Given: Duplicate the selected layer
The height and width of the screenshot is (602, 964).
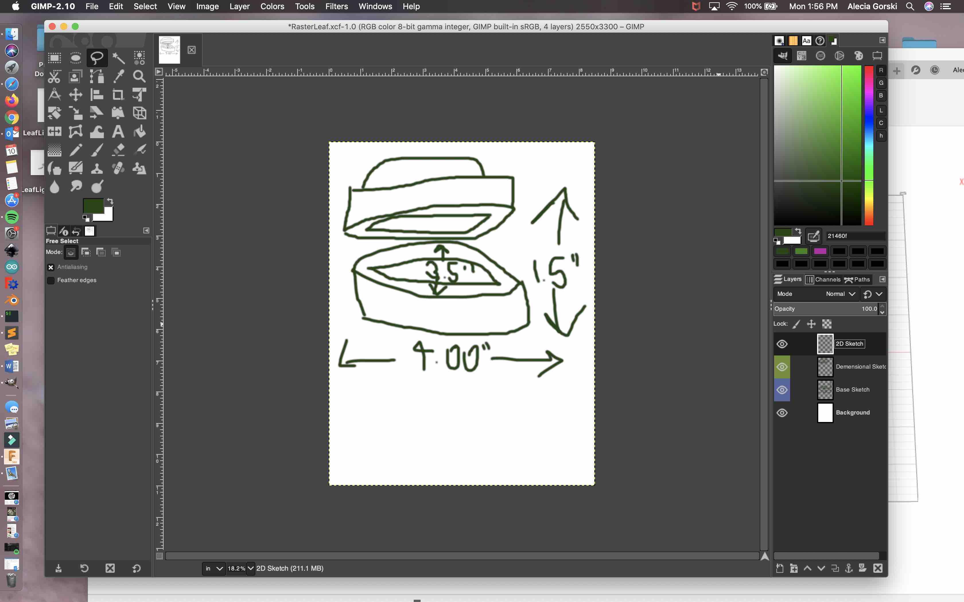Looking at the screenshot, I should coord(835,568).
